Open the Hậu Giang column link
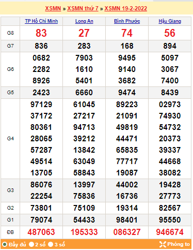Image resolution: width=193 pixels, height=250 pixels. click(170, 21)
